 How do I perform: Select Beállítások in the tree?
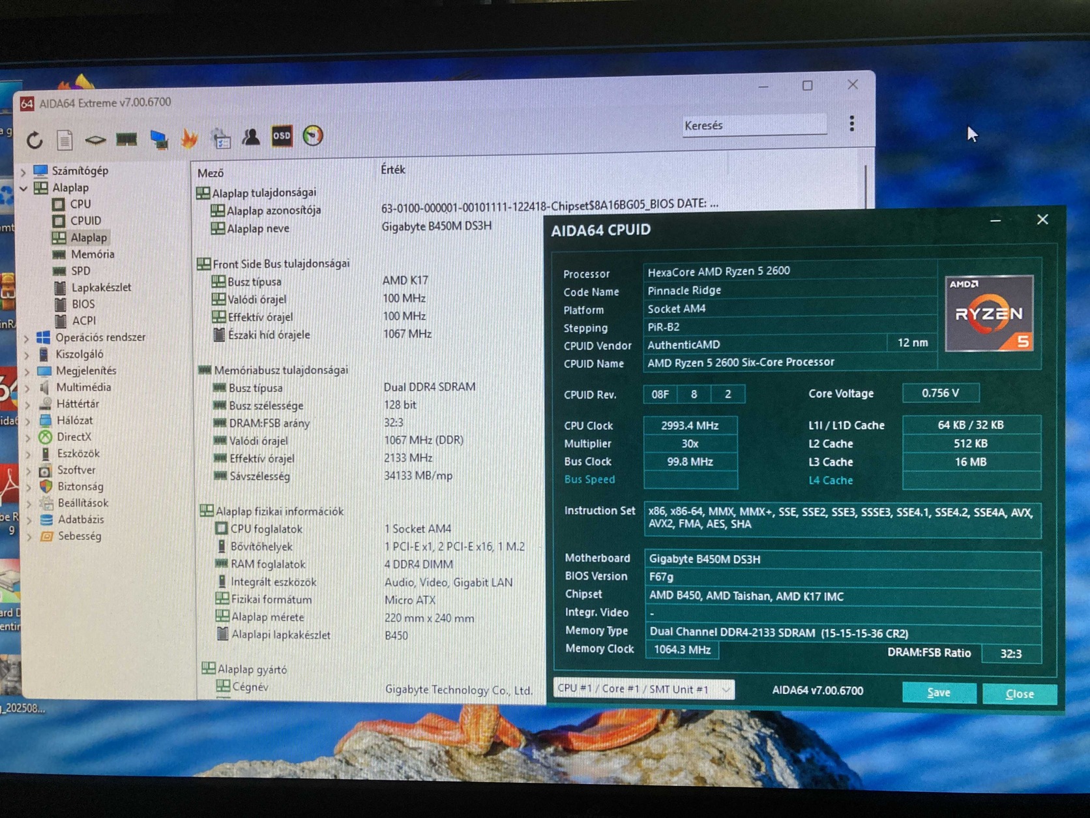83,503
